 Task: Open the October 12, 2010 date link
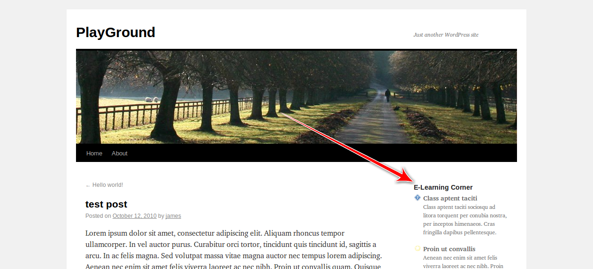pyautogui.click(x=135, y=216)
